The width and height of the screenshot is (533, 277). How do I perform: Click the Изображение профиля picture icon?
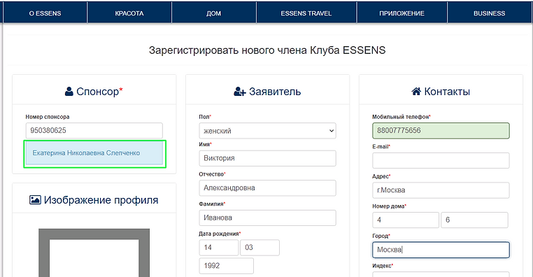pyautogui.click(x=35, y=200)
